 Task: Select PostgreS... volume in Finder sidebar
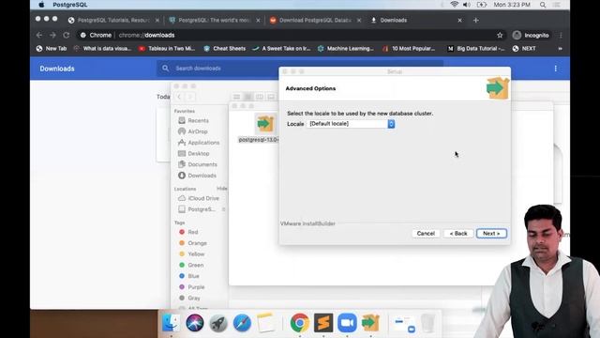point(197,209)
